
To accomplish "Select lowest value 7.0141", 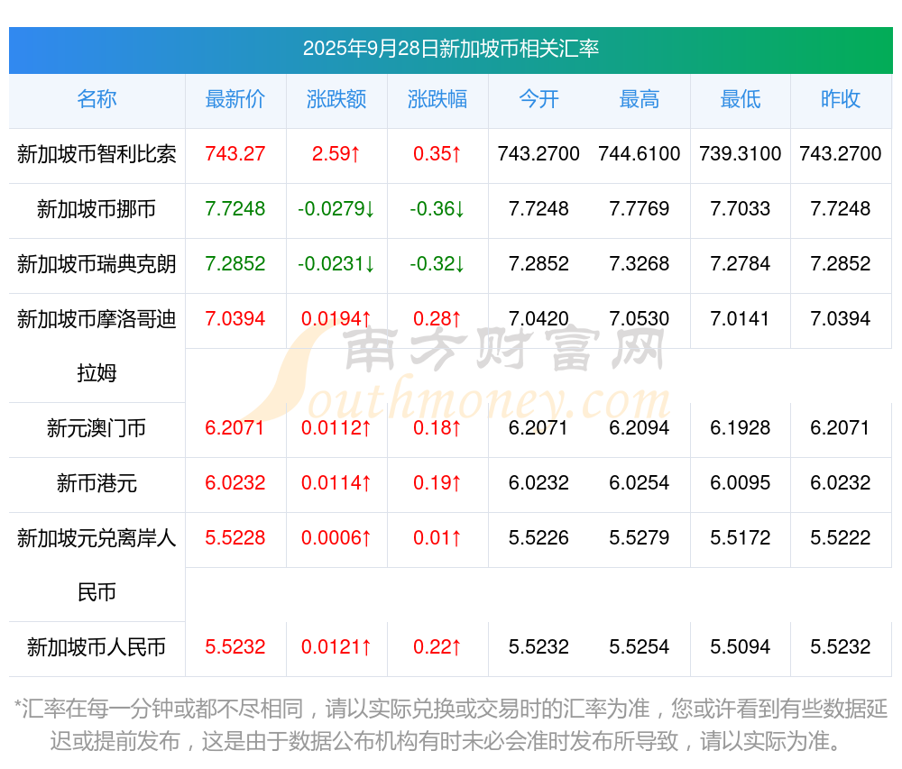I will click(740, 318).
